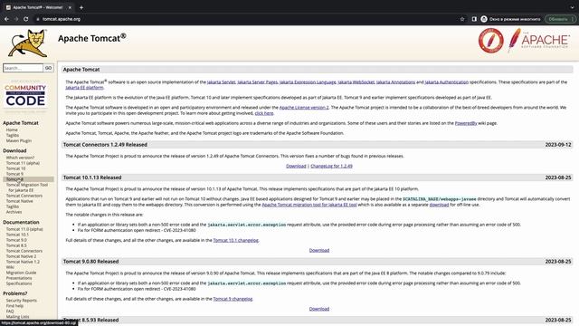Viewport: 579px width, 326px height.
Task: Open Home in the sidebar
Action: point(12,129)
